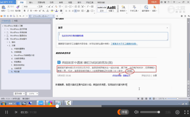190x117 pixels.
Task: Expand the 'WordPress 运行环境' outline node
Action: coord(5,29)
